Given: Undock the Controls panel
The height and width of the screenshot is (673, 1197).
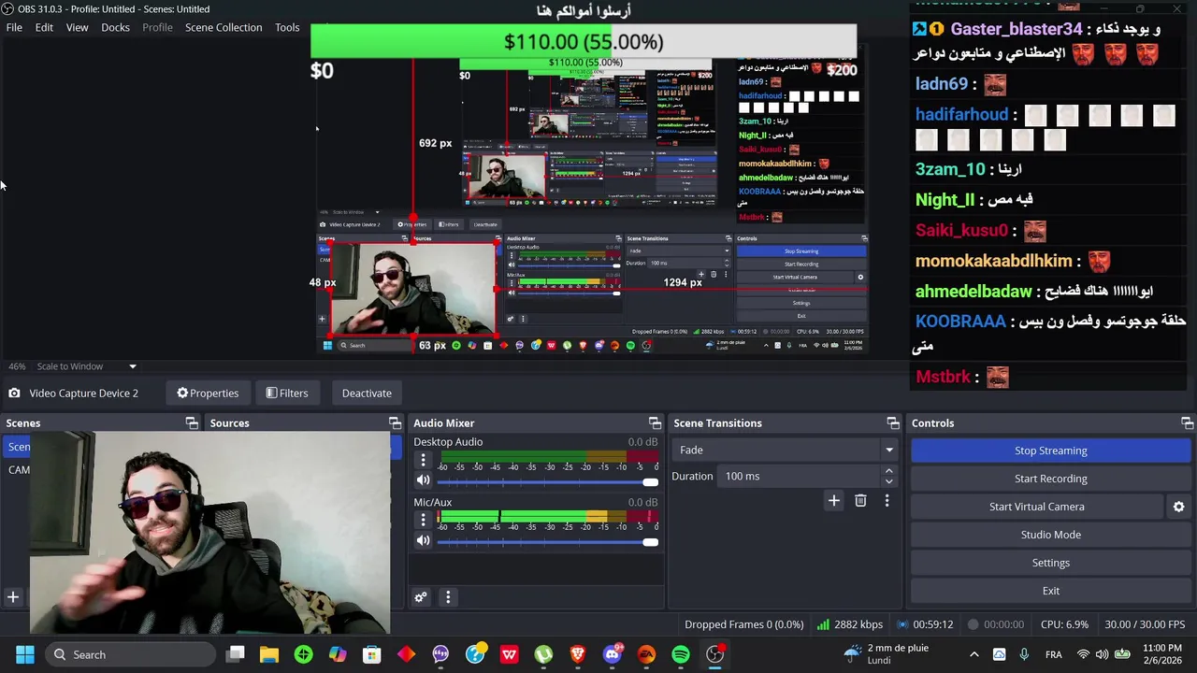Looking at the screenshot, I should click(x=1187, y=423).
